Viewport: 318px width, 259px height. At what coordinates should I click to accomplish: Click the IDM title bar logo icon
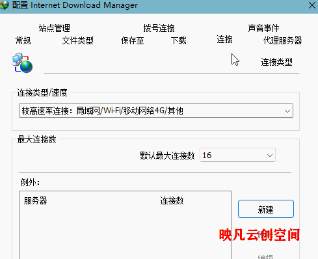pyautogui.click(x=5, y=5)
